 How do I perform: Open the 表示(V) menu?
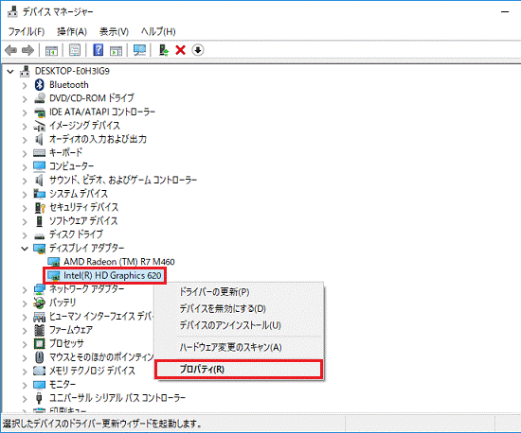[x=114, y=31]
